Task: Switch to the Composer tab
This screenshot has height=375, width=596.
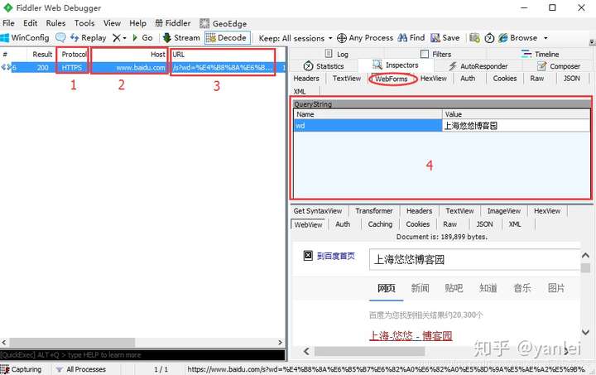Action: (x=559, y=66)
